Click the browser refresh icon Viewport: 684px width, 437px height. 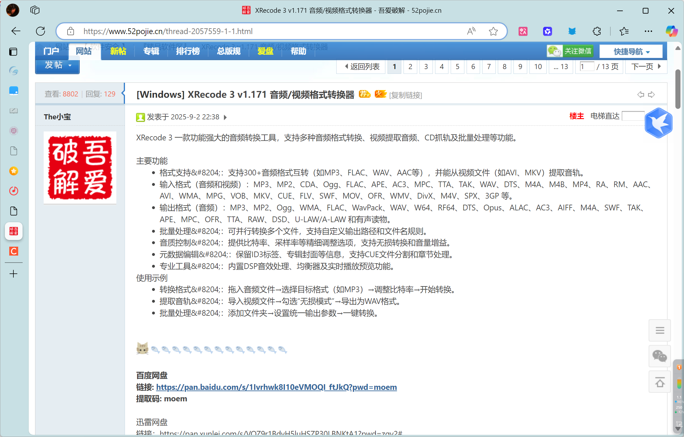click(x=40, y=31)
